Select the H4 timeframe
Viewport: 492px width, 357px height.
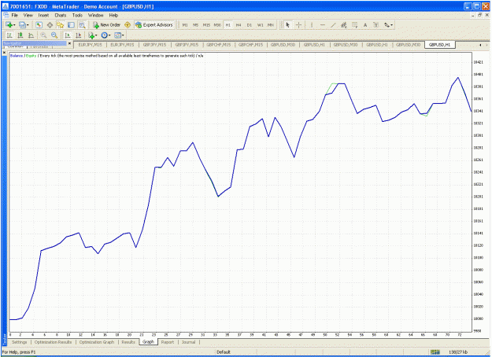pyautogui.click(x=239, y=24)
